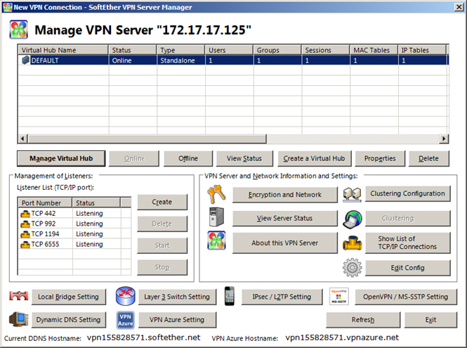
Task: Click Edit Config
Action: (408, 268)
